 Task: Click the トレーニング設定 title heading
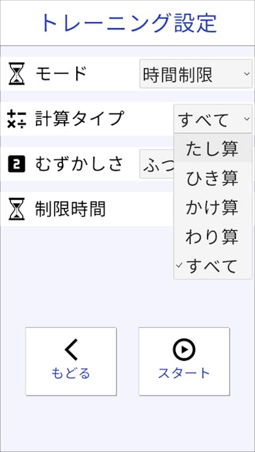pos(129,23)
